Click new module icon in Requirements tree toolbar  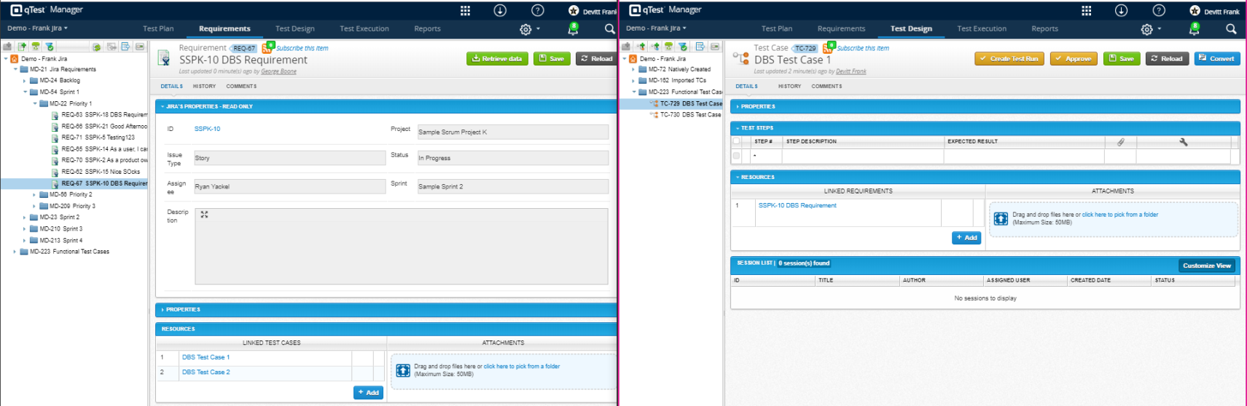[7, 47]
